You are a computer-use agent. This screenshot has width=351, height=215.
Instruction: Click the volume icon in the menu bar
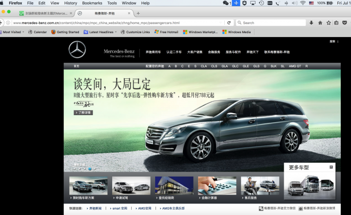(294, 3)
